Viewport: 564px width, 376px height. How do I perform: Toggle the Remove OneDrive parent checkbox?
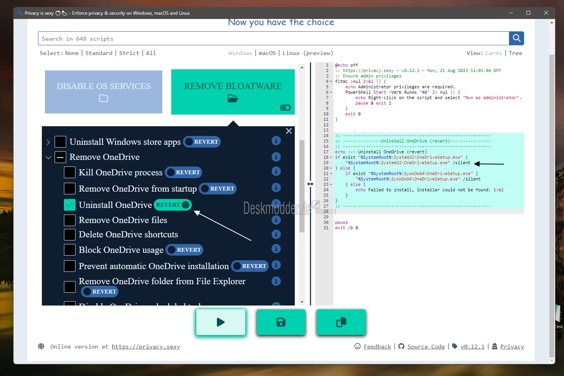(60, 157)
